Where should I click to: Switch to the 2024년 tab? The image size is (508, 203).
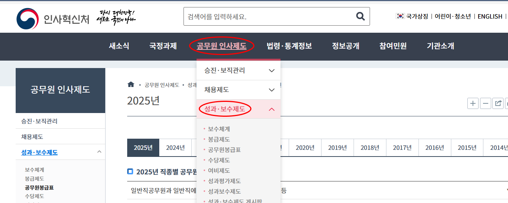(x=175, y=148)
